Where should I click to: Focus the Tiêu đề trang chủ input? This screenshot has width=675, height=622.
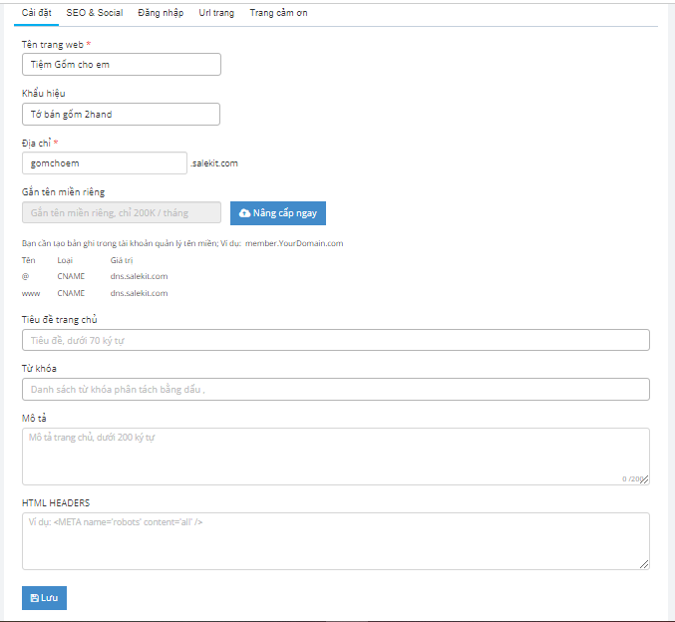335,340
